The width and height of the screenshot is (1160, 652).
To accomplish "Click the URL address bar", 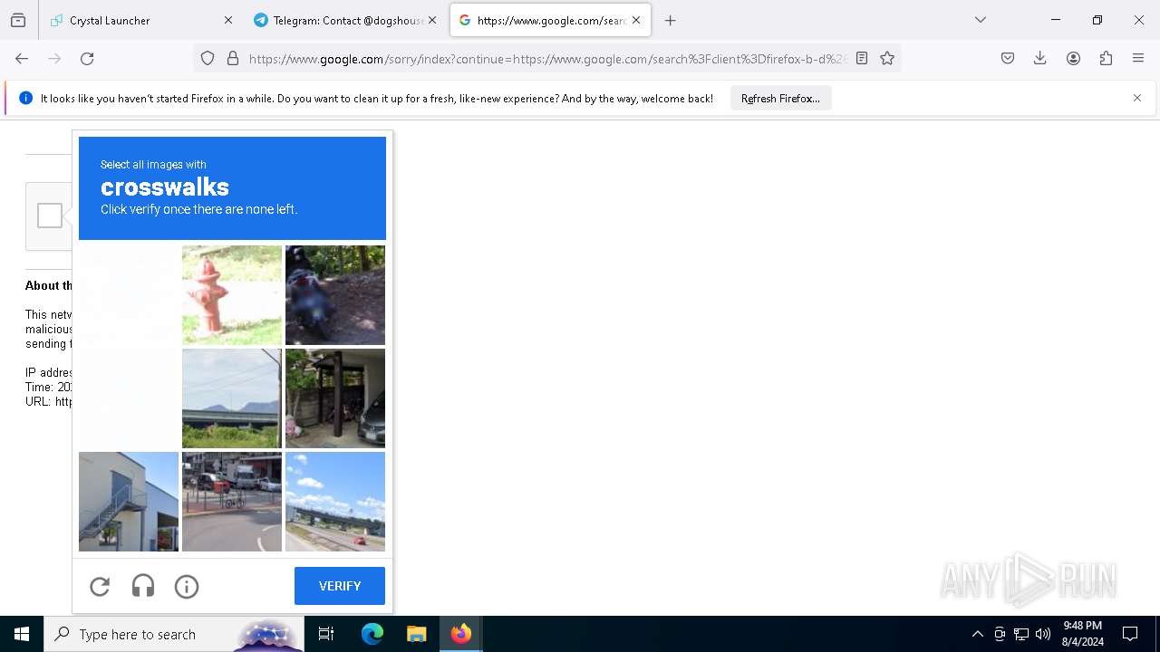I will (x=548, y=59).
